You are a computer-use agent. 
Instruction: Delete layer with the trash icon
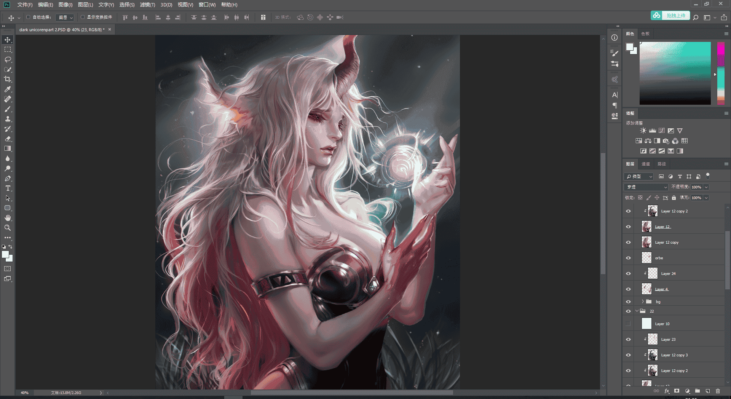[718, 391]
